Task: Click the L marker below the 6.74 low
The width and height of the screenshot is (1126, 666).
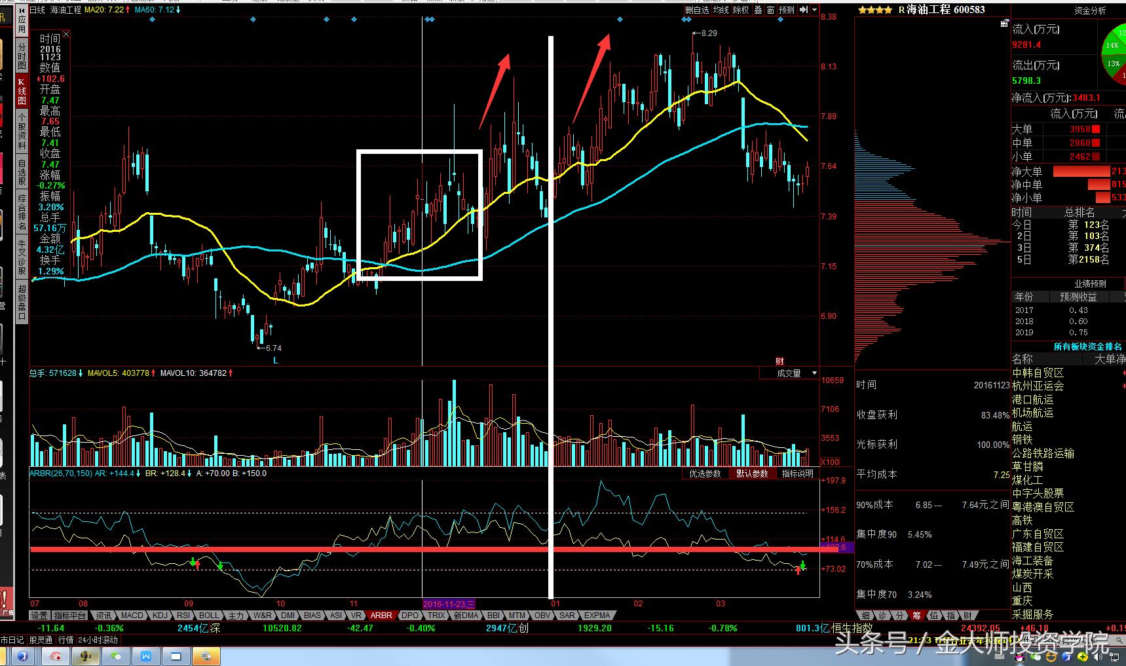Action: click(x=276, y=360)
